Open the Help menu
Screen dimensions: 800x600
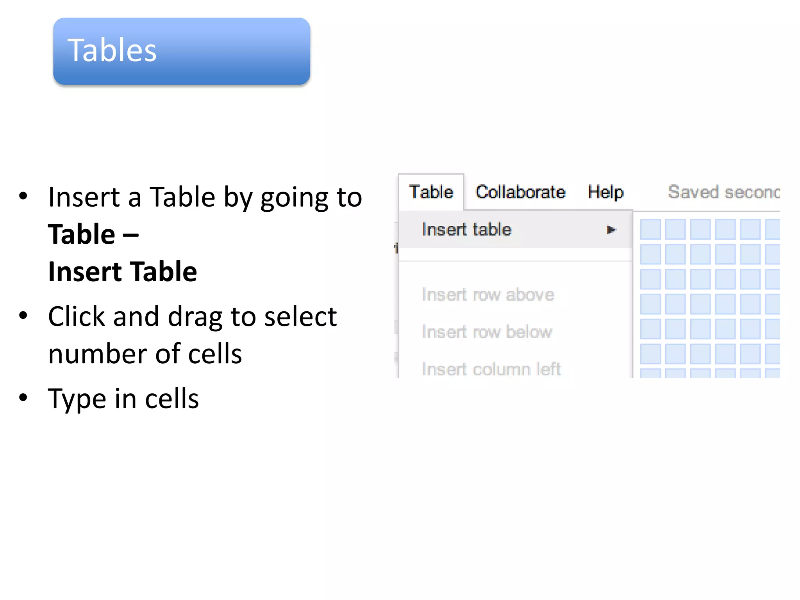coord(605,192)
